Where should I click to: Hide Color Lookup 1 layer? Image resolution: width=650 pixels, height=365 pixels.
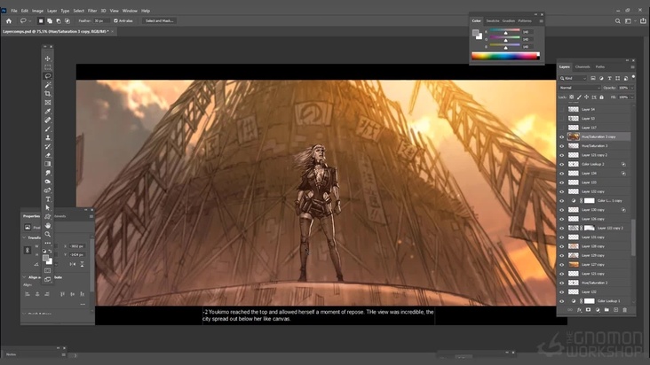click(x=562, y=301)
